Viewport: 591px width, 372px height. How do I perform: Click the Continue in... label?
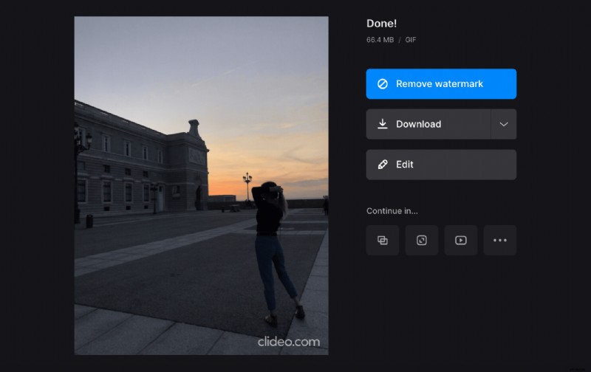coord(392,211)
